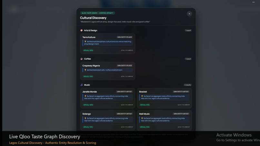The height and width of the screenshot is (146, 260).
Task: Click the URN:ENTITY:ARTIST tag on Mali Music
Action: click(181, 114)
